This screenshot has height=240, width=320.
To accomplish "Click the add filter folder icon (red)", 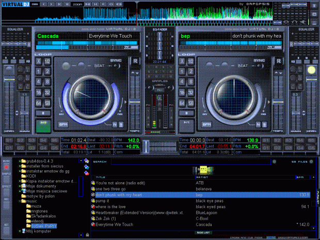I will pyautogui.click(x=87, y=173).
